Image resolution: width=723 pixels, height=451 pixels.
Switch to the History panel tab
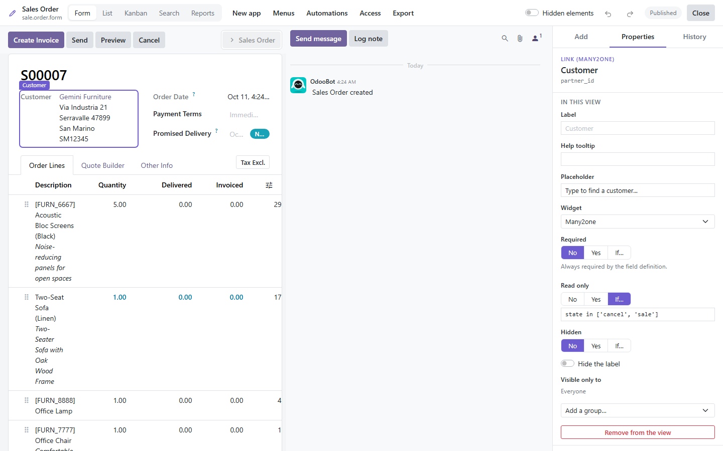click(x=694, y=37)
